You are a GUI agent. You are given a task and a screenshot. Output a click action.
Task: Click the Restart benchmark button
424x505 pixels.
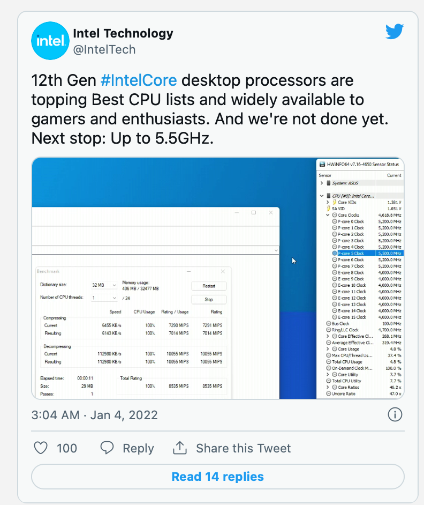pos(209,286)
